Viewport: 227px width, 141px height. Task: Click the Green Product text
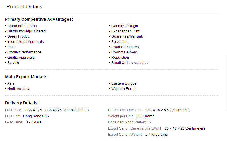[x=19, y=36]
